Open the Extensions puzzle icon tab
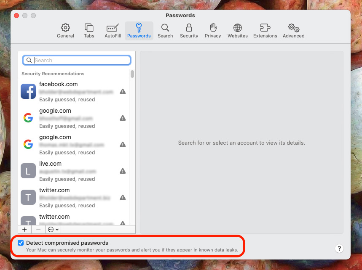The height and width of the screenshot is (270, 362). click(265, 31)
